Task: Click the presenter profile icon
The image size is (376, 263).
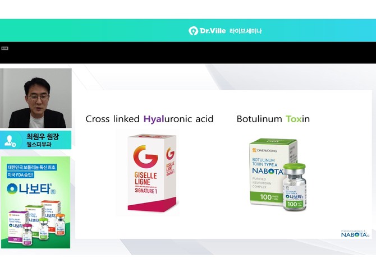Action: coord(10,141)
